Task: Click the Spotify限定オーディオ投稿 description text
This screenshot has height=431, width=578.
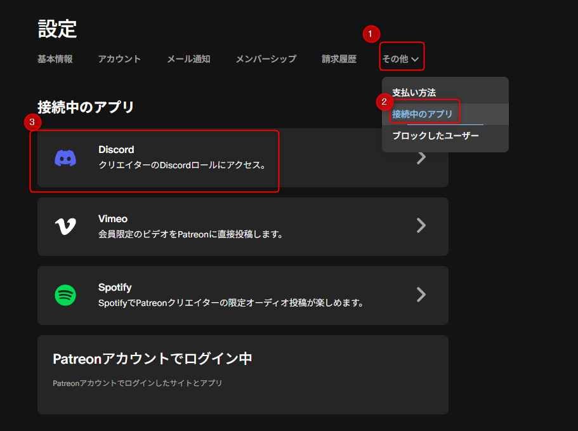Action: (x=231, y=303)
